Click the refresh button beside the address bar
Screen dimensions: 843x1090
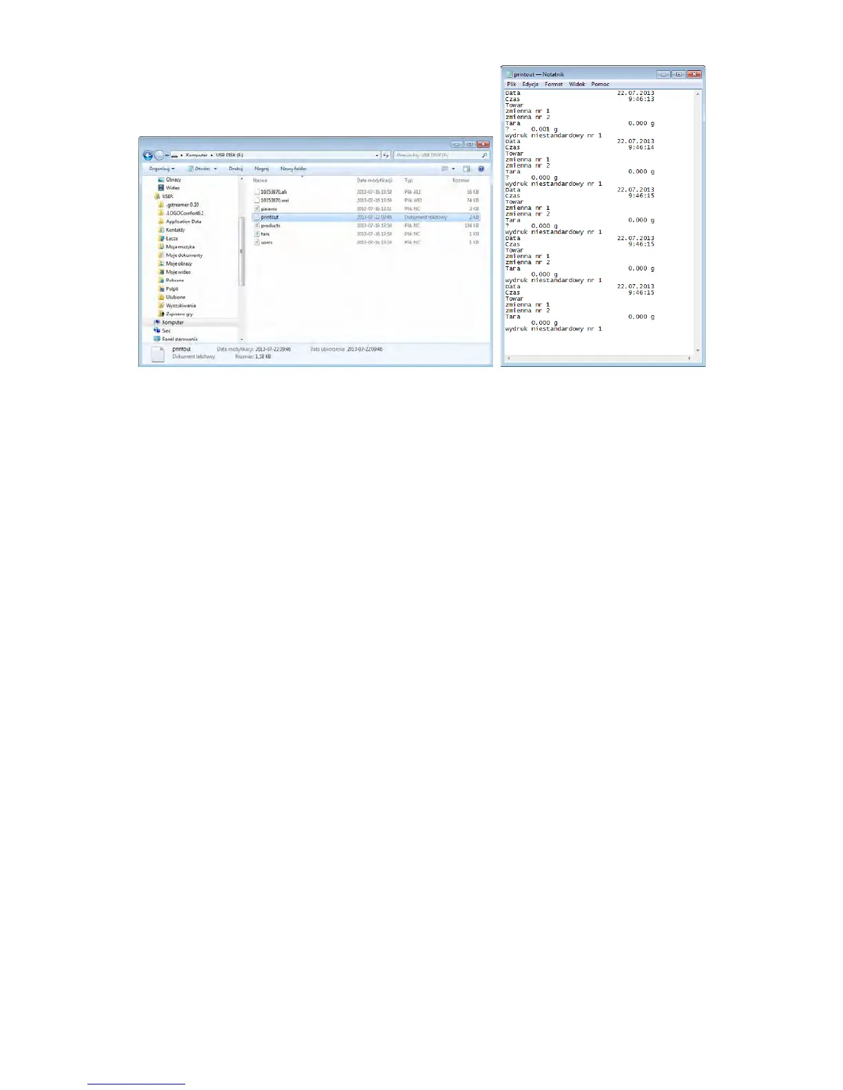(x=386, y=156)
